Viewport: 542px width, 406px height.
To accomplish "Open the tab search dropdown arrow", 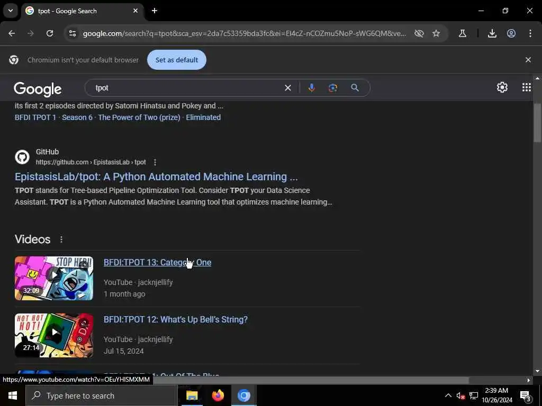I will pyautogui.click(x=11, y=11).
